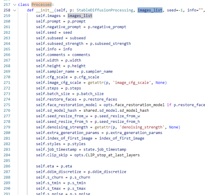The width and height of the screenshot is (205, 195).
Task: Click the images_list parameter on line 258
Action: pyautogui.click(x=150, y=10)
